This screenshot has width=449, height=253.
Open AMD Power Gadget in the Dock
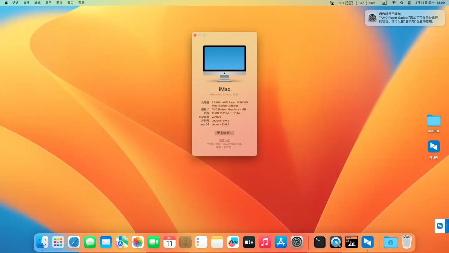click(351, 242)
